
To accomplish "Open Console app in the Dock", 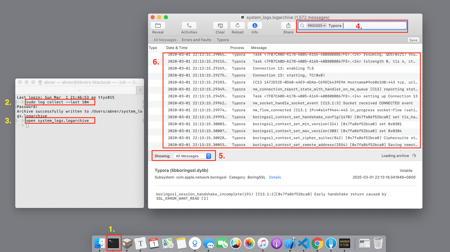I will pos(345,243).
